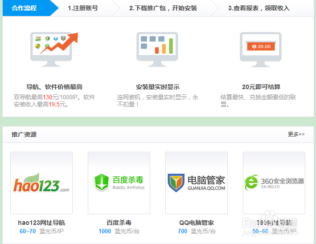Open the 百度杀毒 Baidu Antivirus logo card
This screenshot has height=244, width=316.
click(119, 183)
